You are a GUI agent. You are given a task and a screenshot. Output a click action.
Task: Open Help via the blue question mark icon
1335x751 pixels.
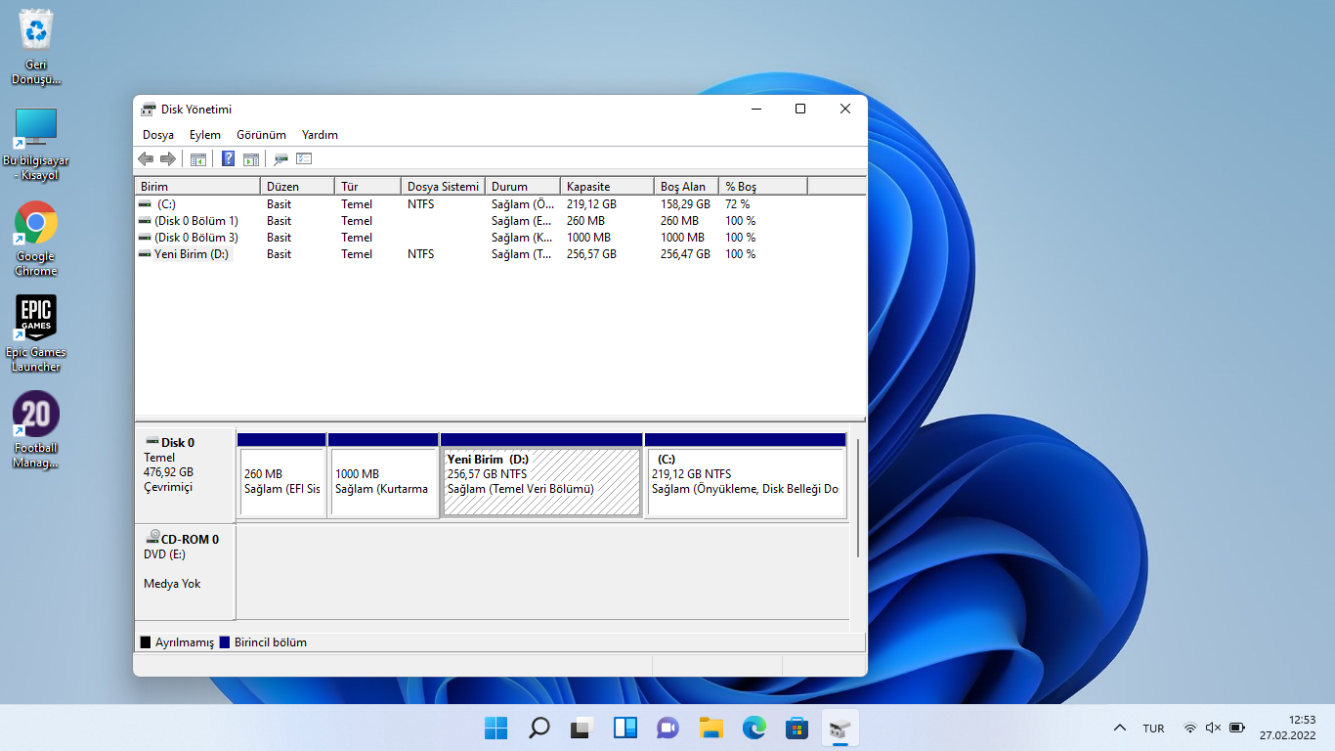click(228, 158)
